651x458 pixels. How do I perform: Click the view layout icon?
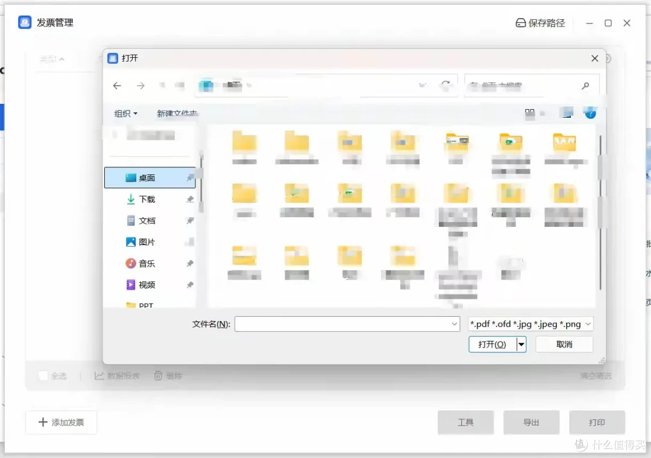pos(530,113)
